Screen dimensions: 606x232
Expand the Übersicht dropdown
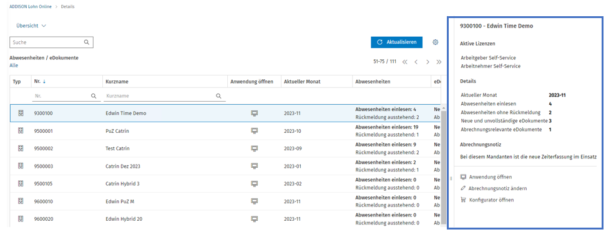coord(31,26)
